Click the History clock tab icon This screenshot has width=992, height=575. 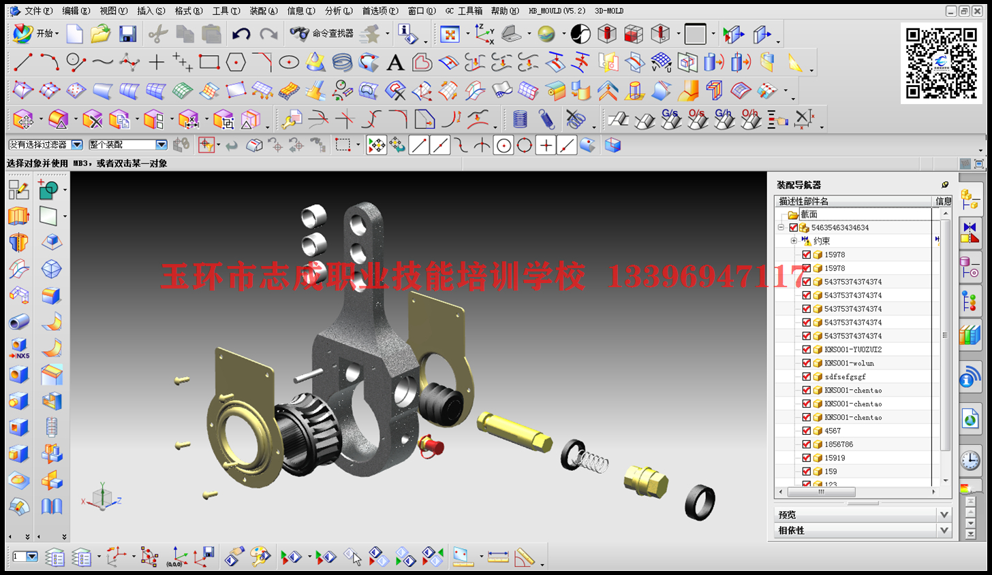point(970,461)
